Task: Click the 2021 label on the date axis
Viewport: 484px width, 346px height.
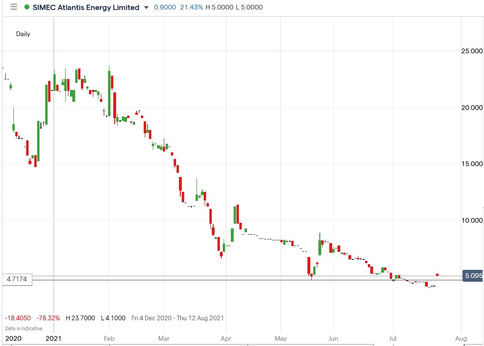Action: pyautogui.click(x=54, y=338)
